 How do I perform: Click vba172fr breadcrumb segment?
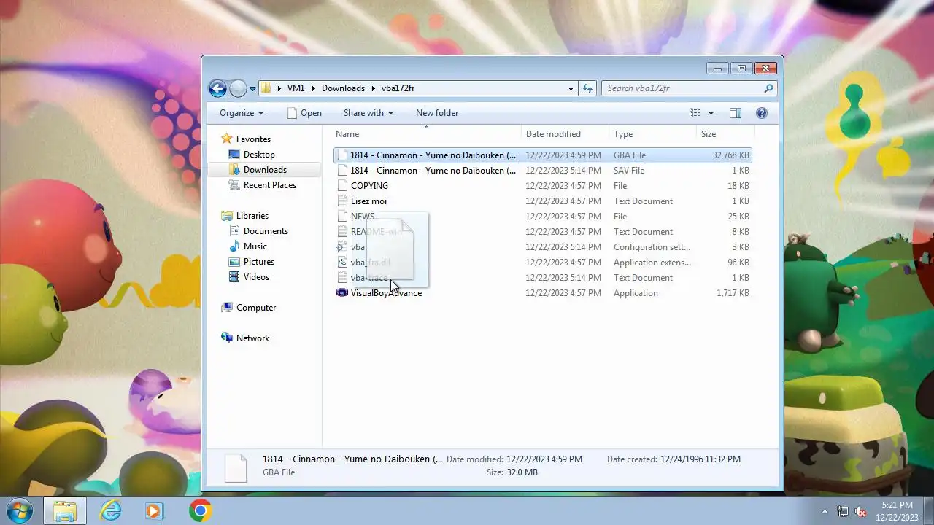point(398,88)
